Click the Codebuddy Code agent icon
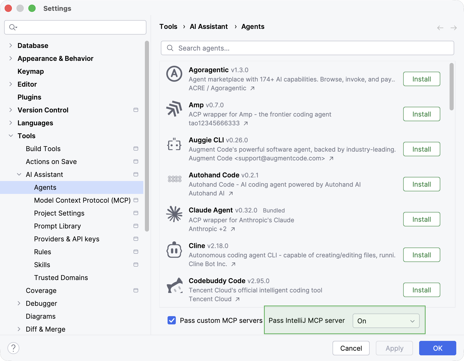The height and width of the screenshot is (361, 464). [x=175, y=285]
